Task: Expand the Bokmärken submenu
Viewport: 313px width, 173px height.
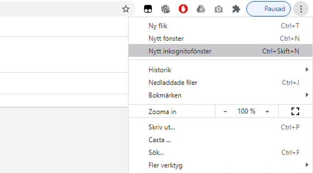Action: (x=220, y=95)
